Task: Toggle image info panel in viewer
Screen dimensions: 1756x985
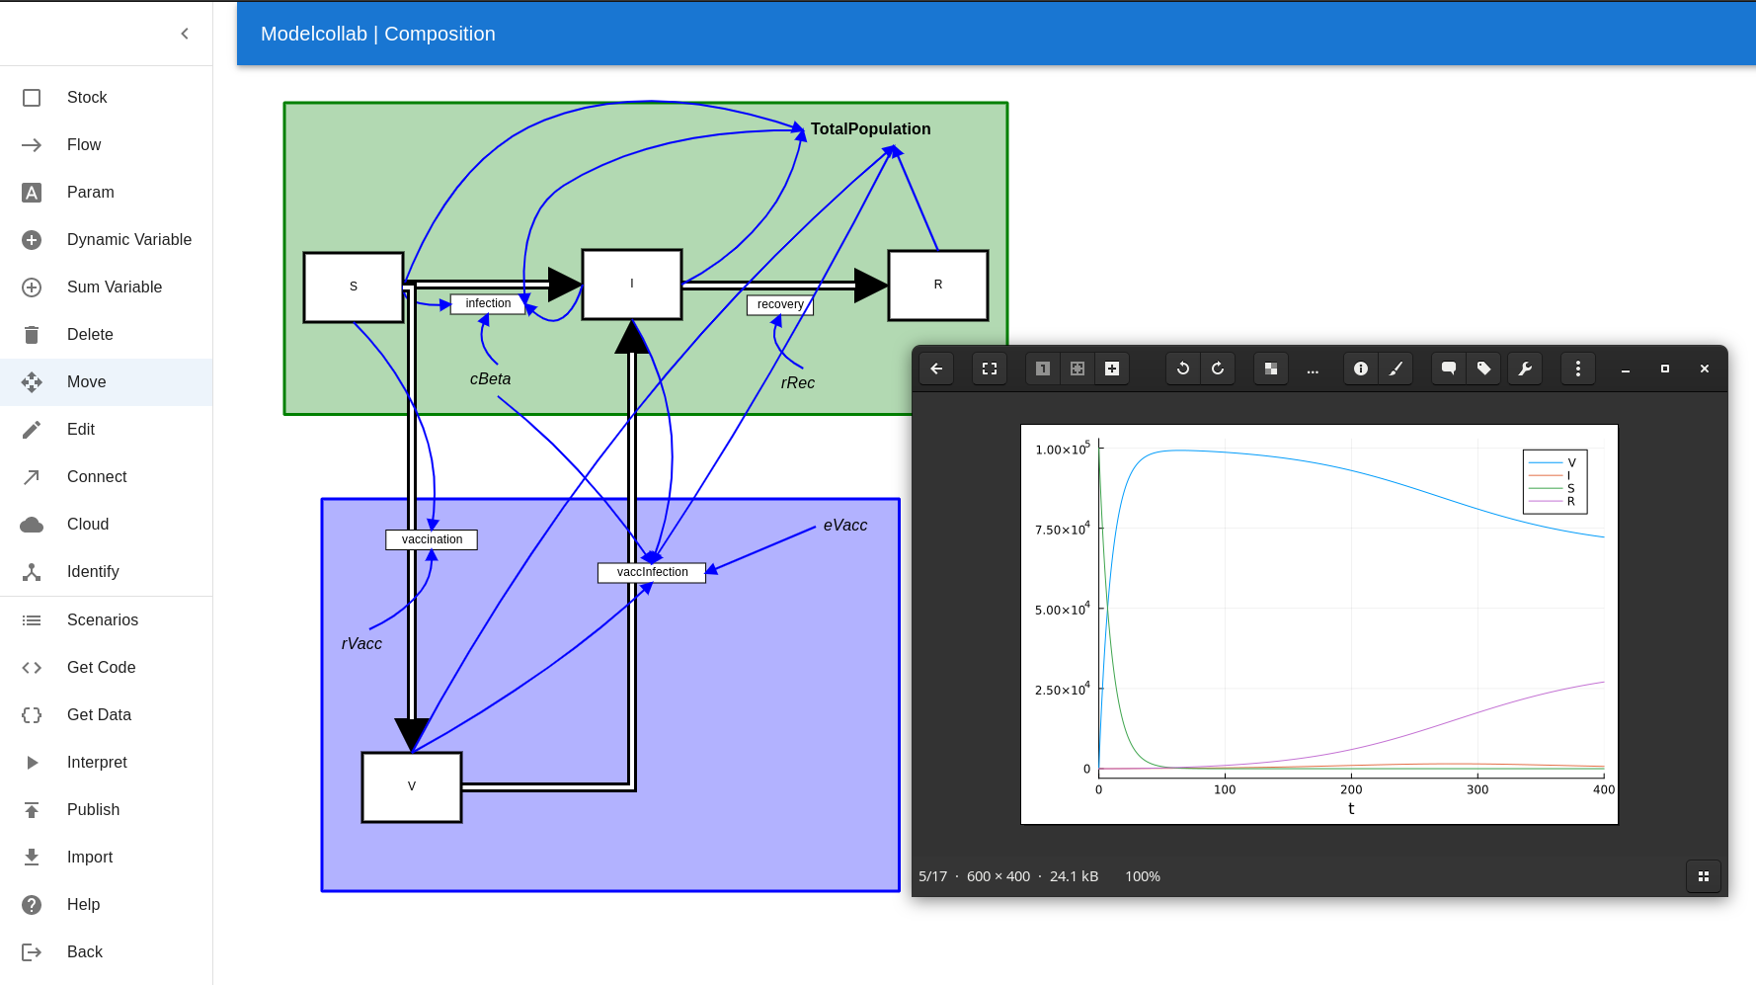Action: coord(1361,369)
